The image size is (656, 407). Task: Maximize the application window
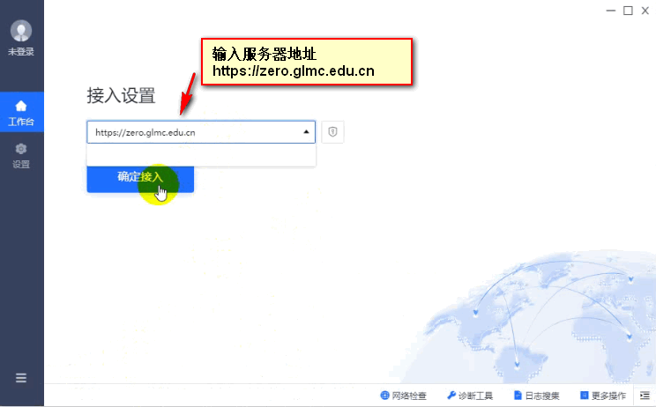(x=628, y=11)
